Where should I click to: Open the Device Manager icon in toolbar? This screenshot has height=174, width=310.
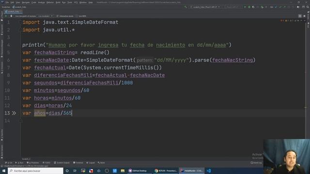click(x=304, y=7)
